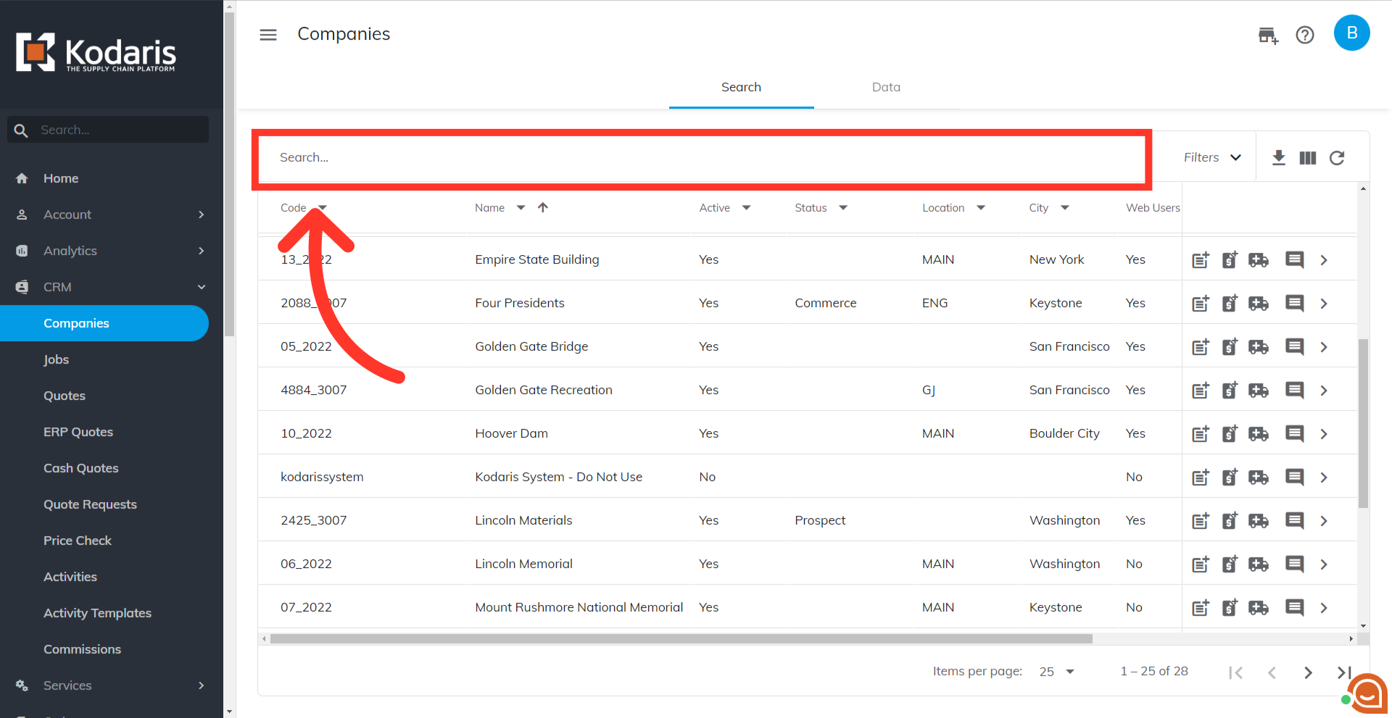Open Lincoln Materials company link
Viewport: 1392px width, 718px height.
point(523,520)
